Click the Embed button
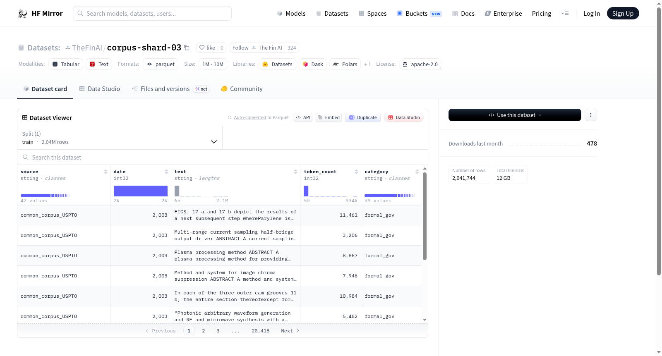The image size is (662, 356). [329, 117]
